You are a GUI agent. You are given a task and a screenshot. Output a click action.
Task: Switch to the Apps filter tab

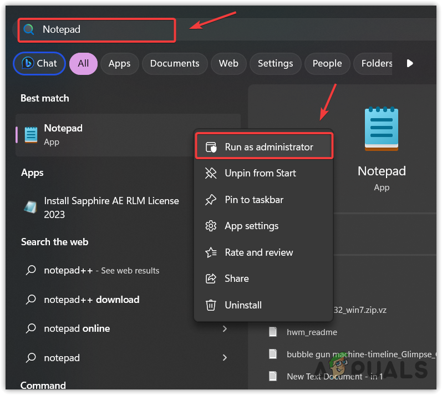120,63
